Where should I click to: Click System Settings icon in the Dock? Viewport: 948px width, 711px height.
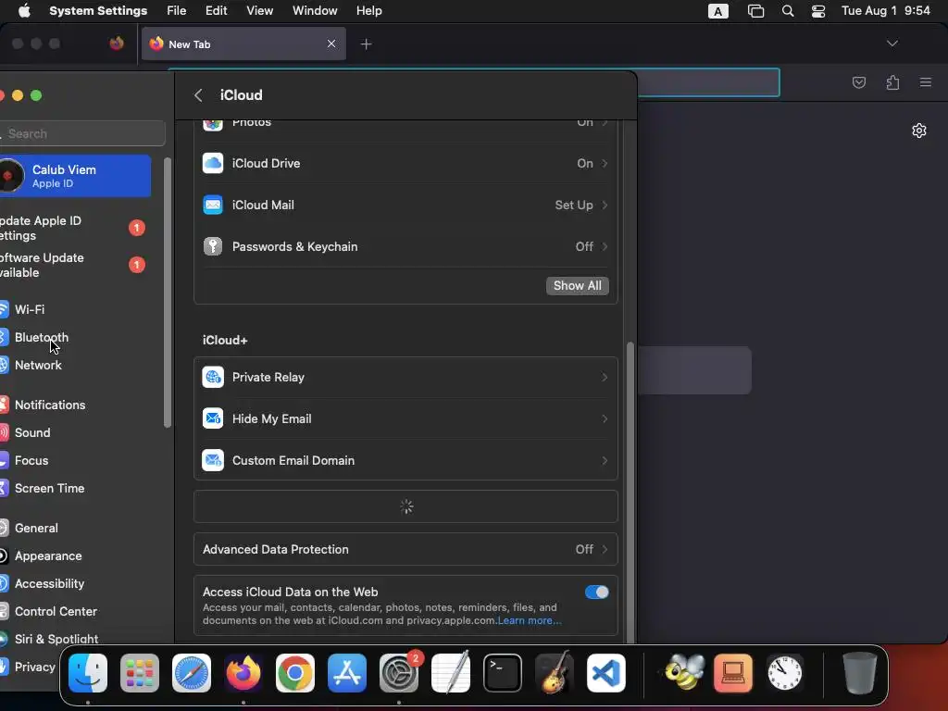(x=399, y=672)
